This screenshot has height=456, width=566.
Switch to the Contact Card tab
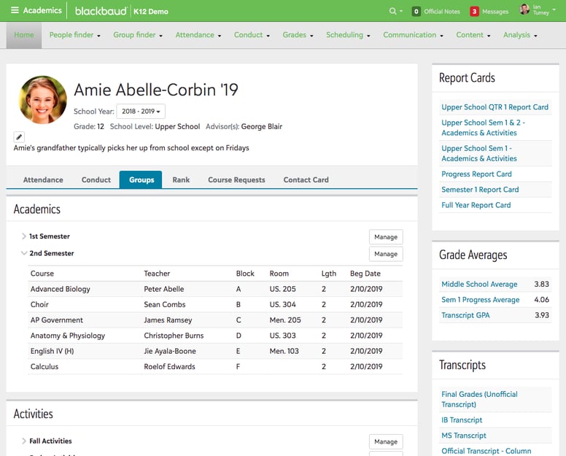tap(306, 179)
